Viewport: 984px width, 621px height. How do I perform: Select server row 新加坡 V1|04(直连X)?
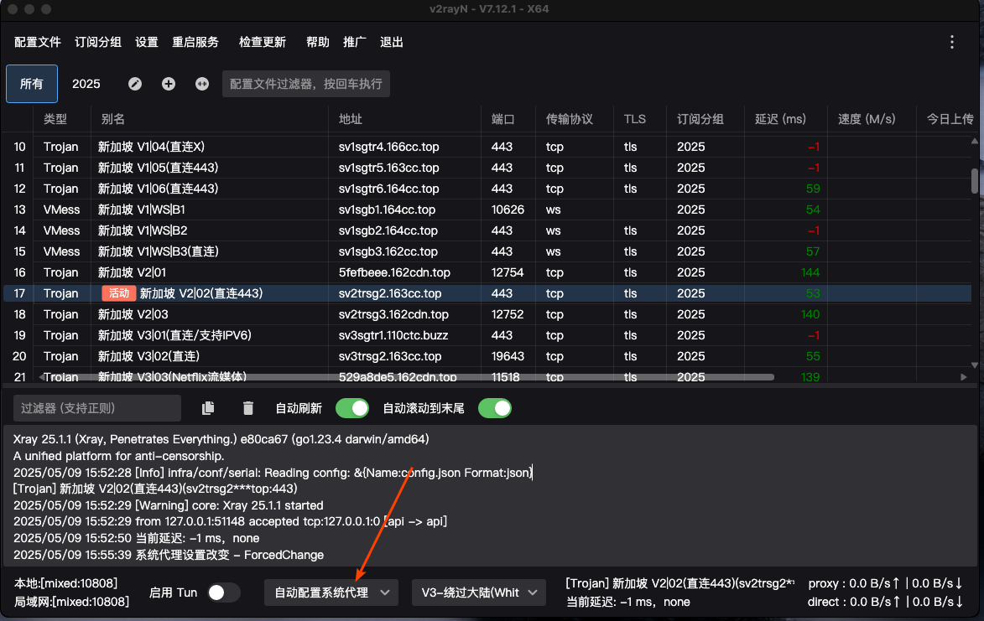pos(487,147)
